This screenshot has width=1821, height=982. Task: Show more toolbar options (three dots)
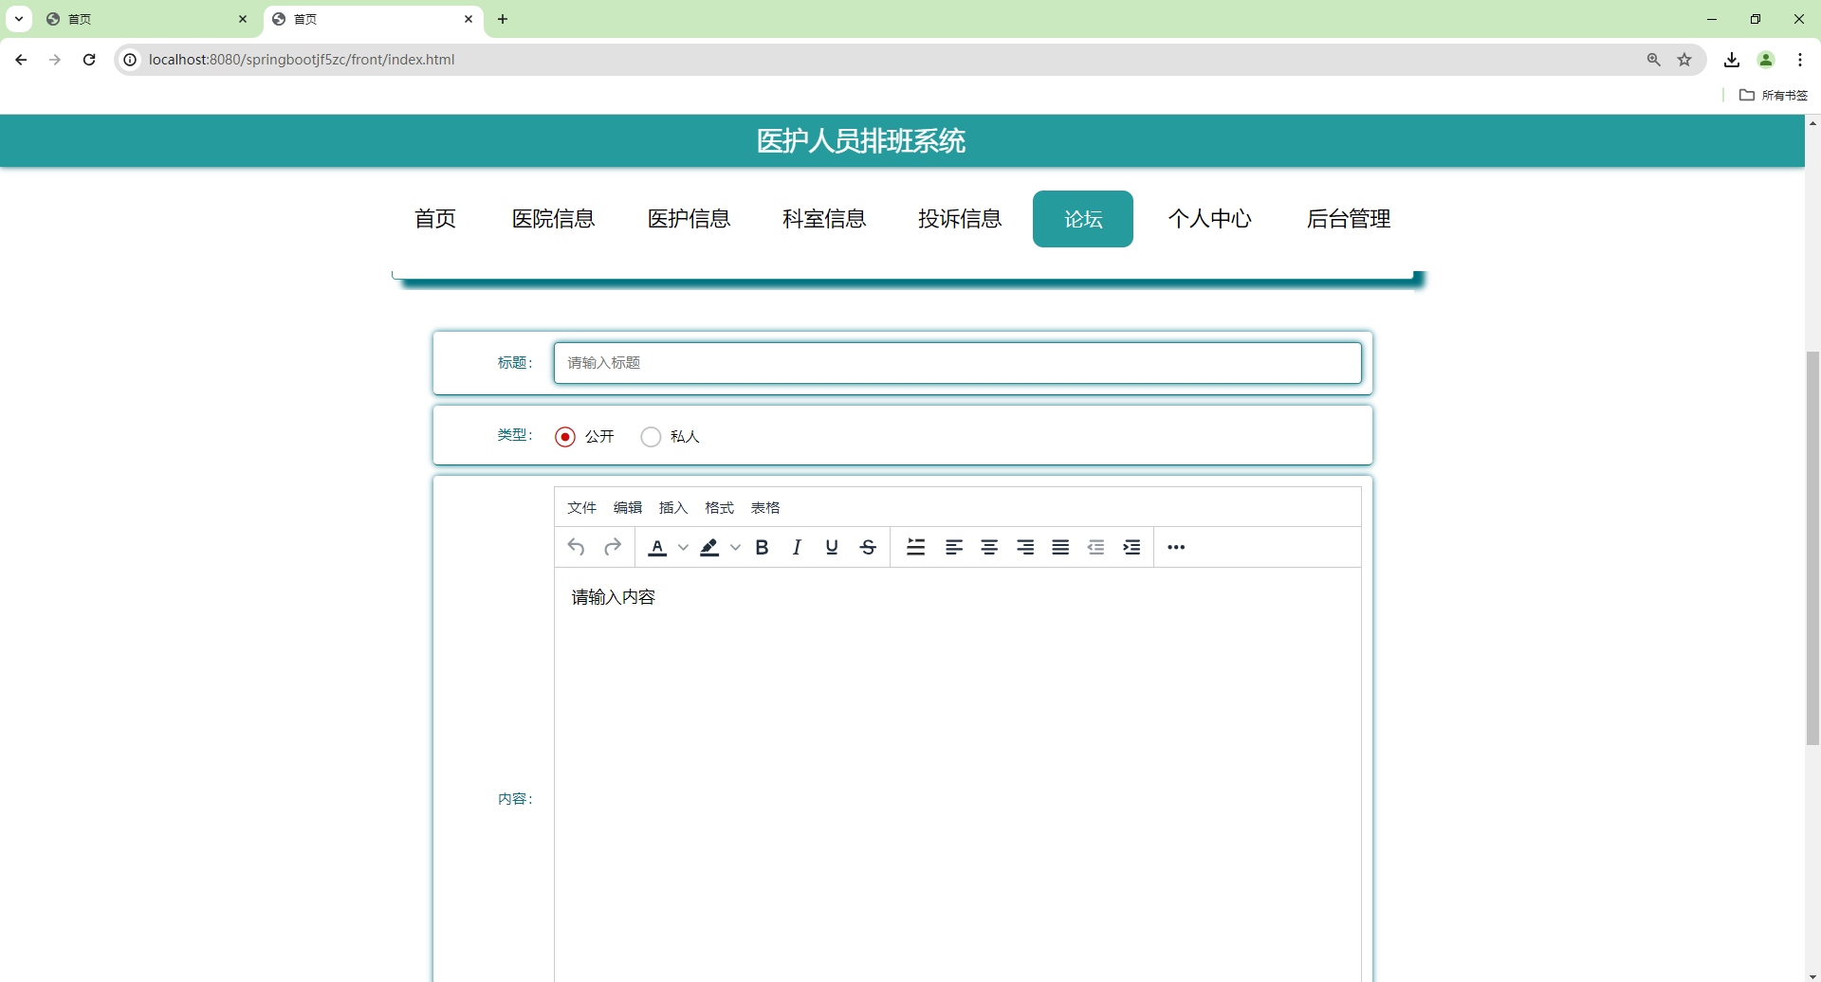[1176, 547]
